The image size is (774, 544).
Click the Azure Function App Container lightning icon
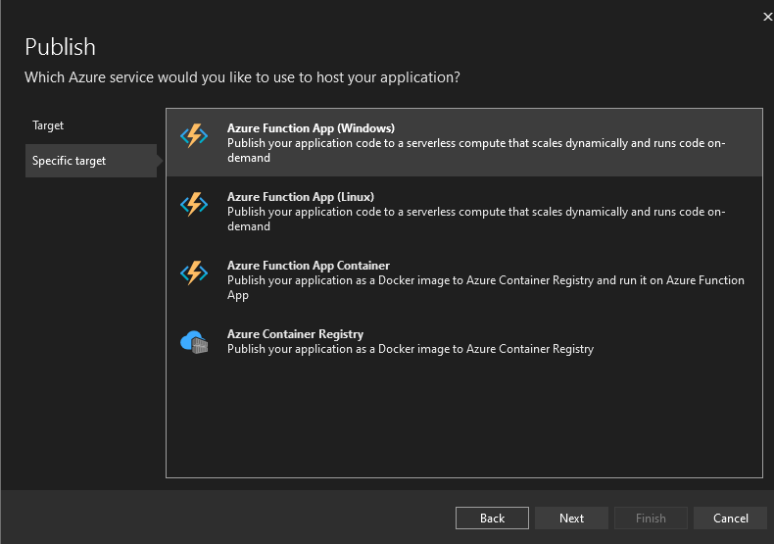point(194,273)
